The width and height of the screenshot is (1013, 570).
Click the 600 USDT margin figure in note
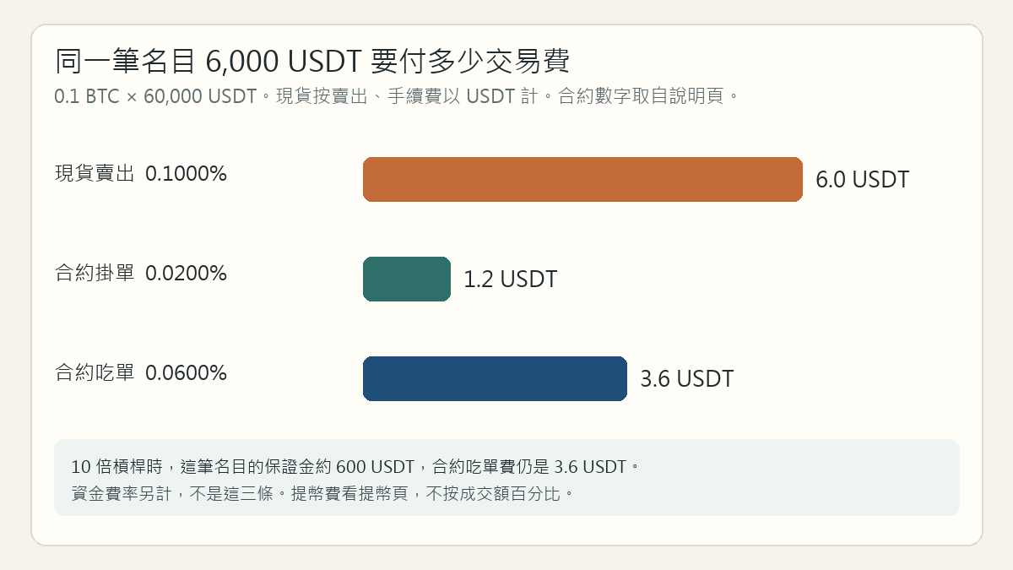375,467
